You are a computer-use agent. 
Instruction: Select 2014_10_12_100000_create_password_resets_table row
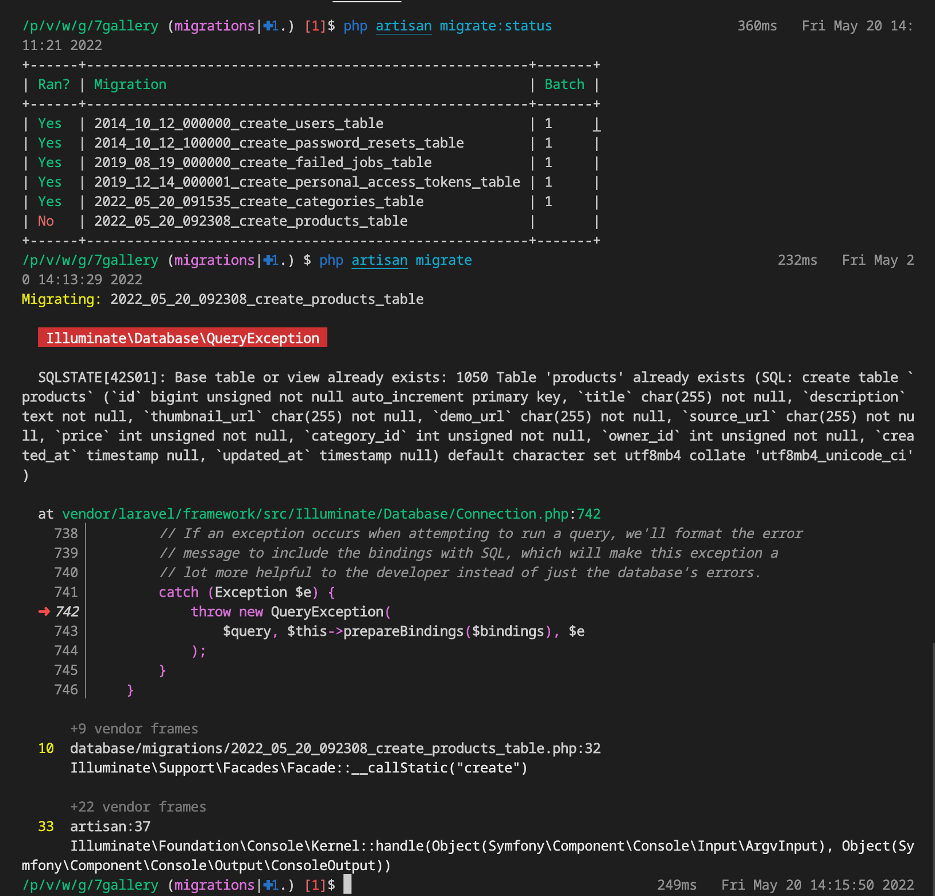311,143
